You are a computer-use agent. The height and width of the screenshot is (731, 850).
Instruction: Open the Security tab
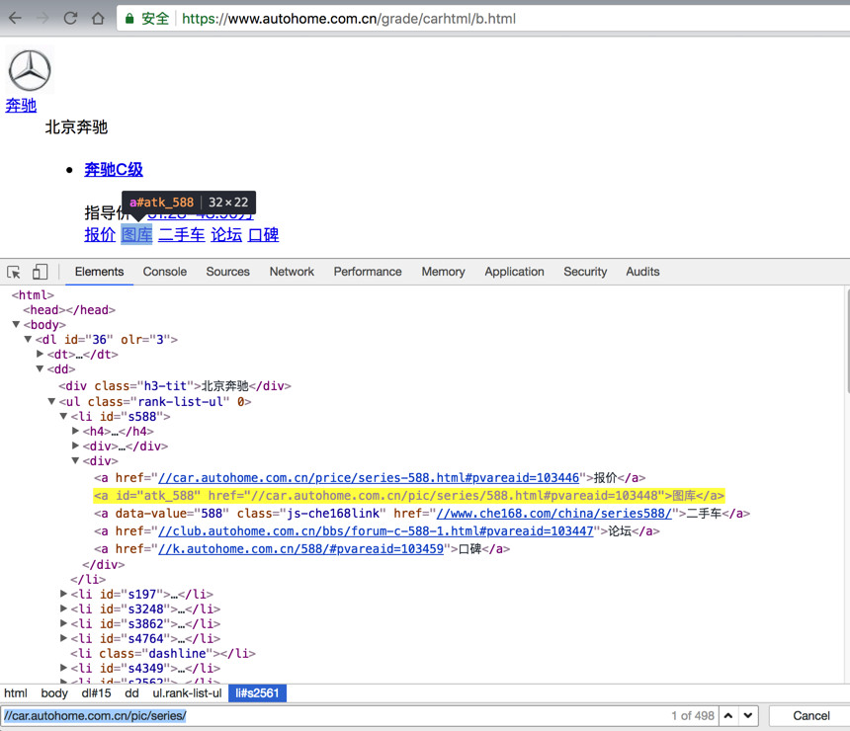tap(585, 272)
